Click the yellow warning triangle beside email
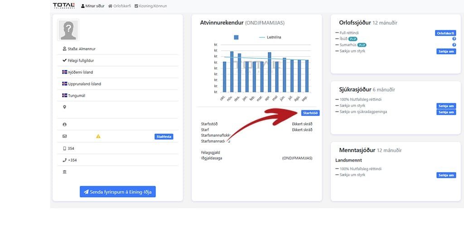This screenshot has height=235, width=464. [98, 136]
